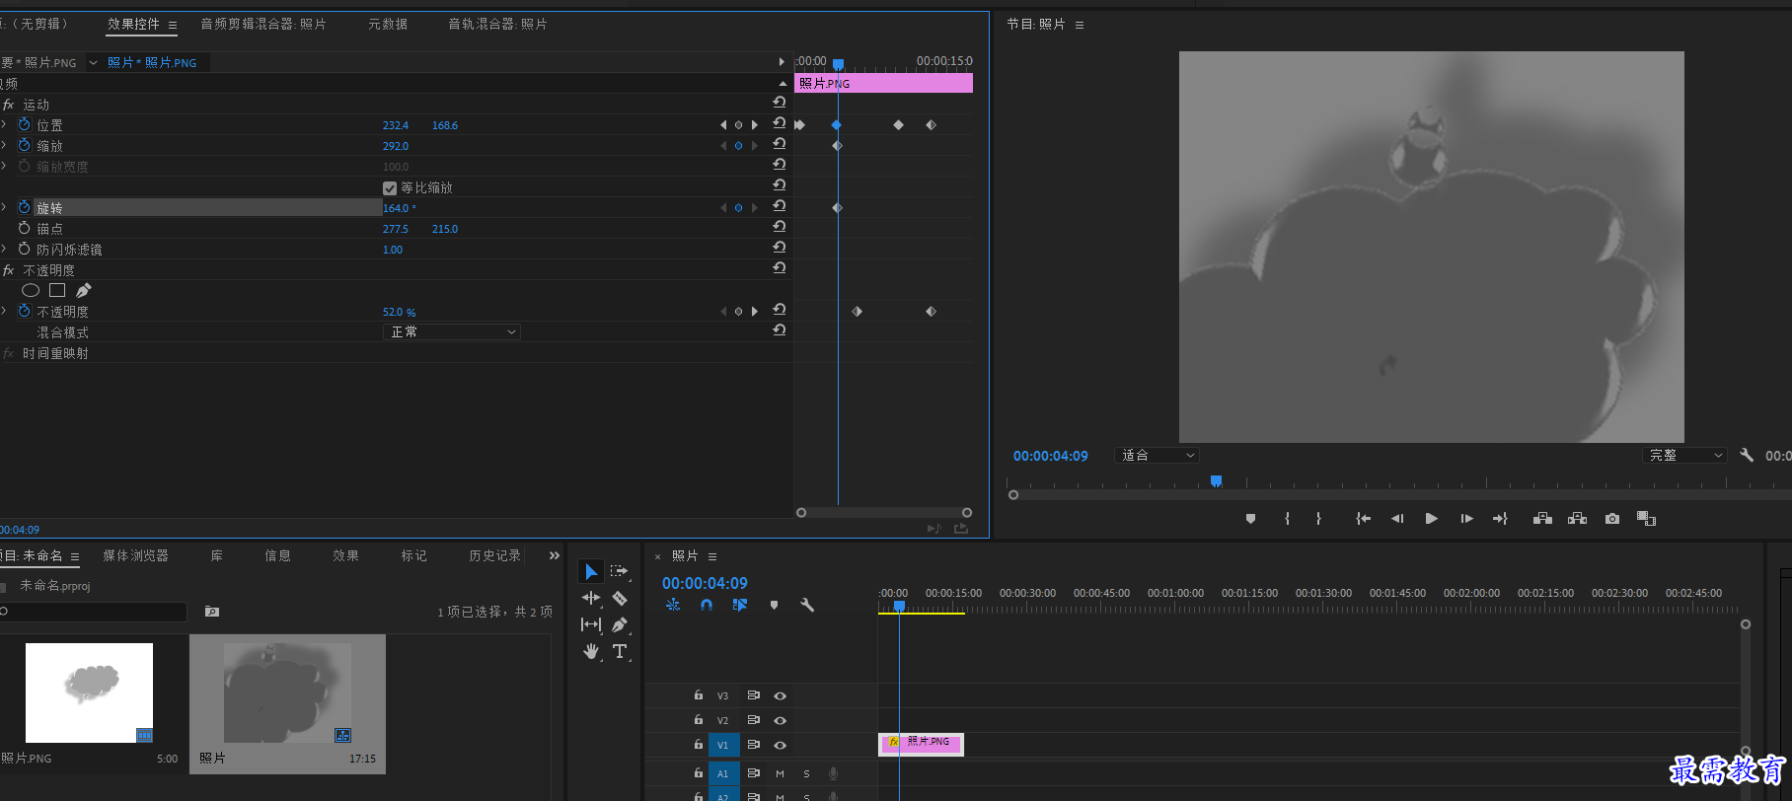This screenshot has width=1792, height=801.
Task: Toggle the 不透明度 animation stopwatch
Action: click(24, 311)
